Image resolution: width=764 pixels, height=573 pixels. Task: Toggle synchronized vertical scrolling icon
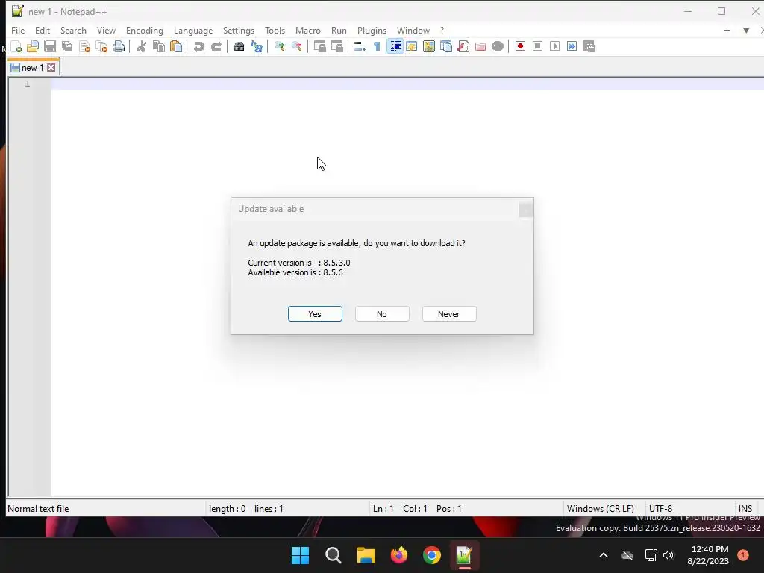click(319, 46)
